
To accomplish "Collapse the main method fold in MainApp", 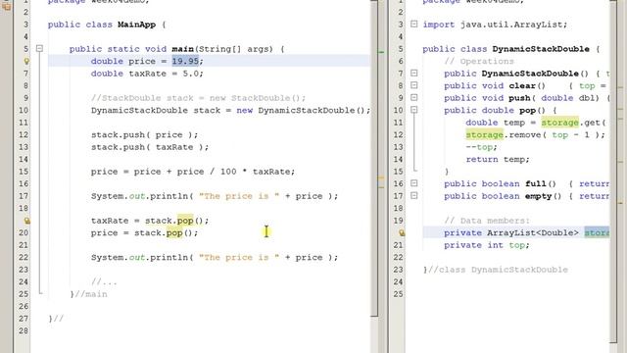I will point(39,49).
